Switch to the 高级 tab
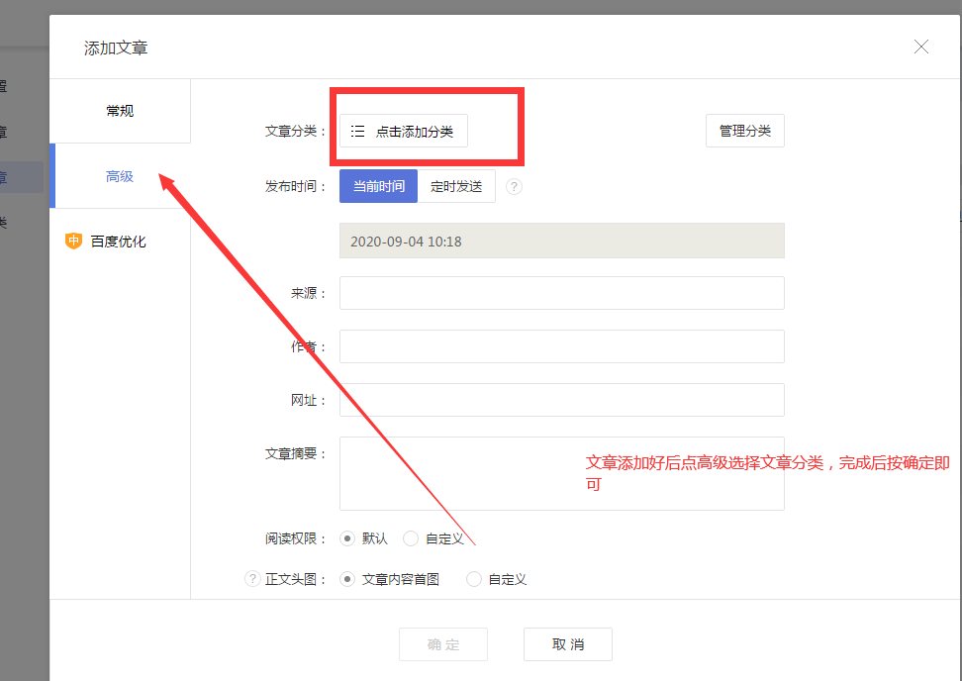 pos(120,176)
